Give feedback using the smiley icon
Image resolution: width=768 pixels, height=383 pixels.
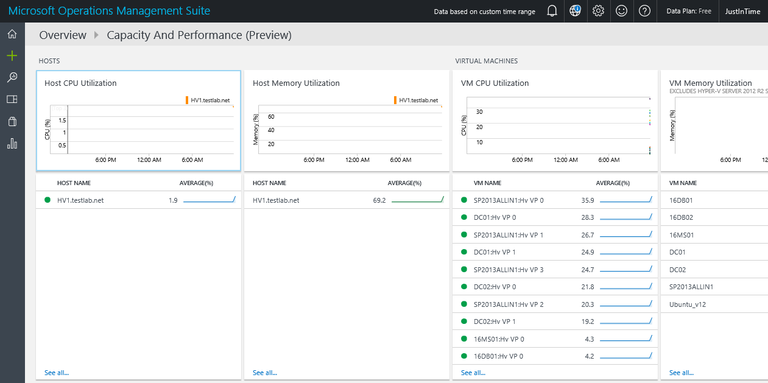621,11
